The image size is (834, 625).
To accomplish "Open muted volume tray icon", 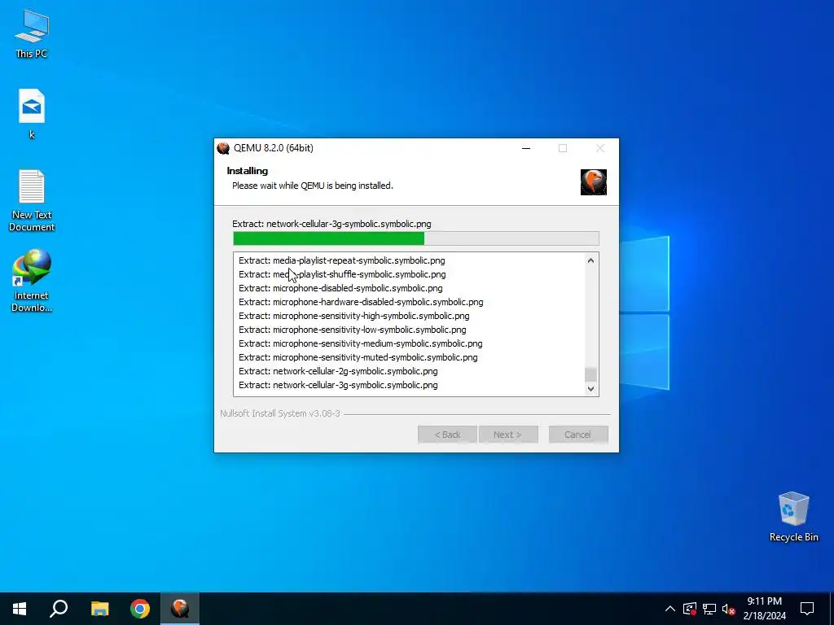I will point(728,609).
